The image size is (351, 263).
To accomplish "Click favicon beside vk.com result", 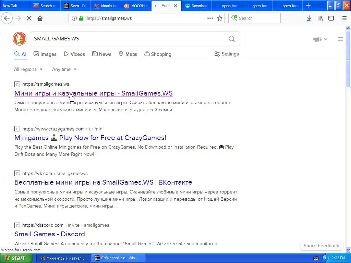I will point(17,173).
